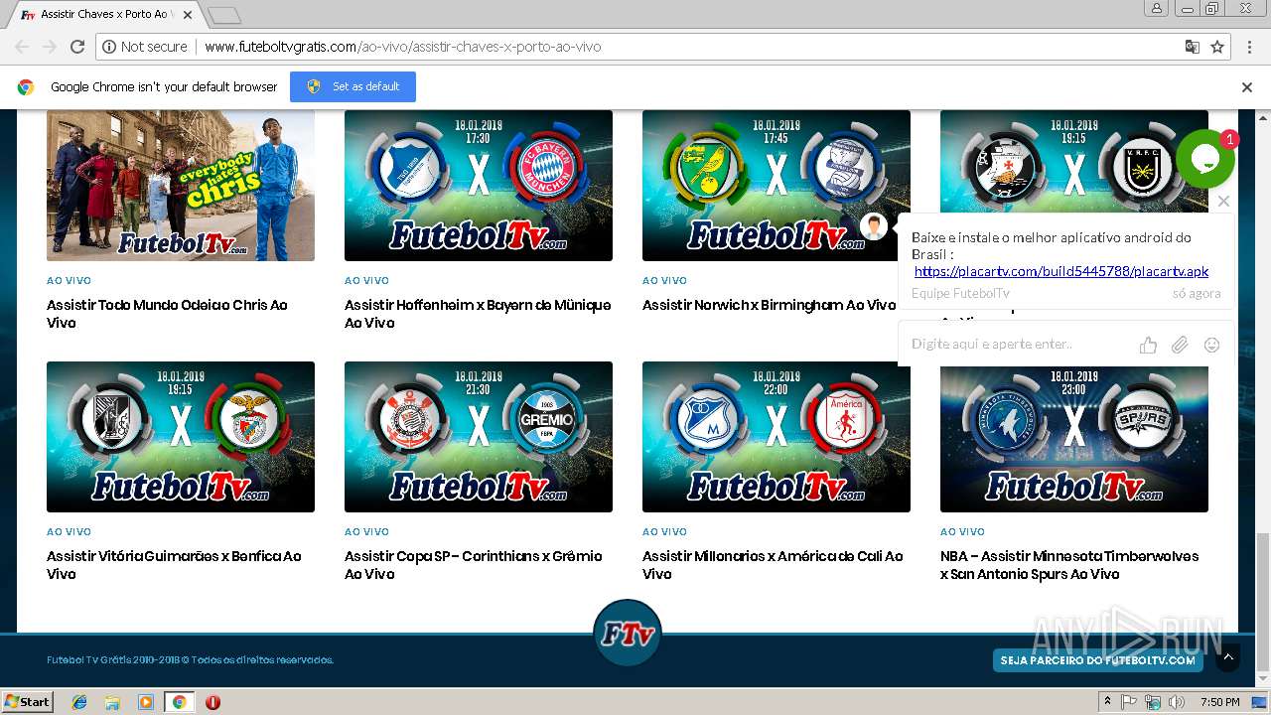Click the page vertical scrollbar thumb
This screenshot has width=1271, height=715.
[x=1262, y=603]
